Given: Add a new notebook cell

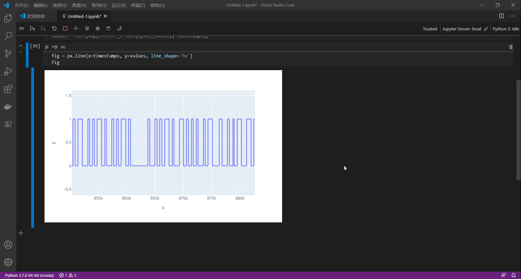Looking at the screenshot, I should click(76, 28).
